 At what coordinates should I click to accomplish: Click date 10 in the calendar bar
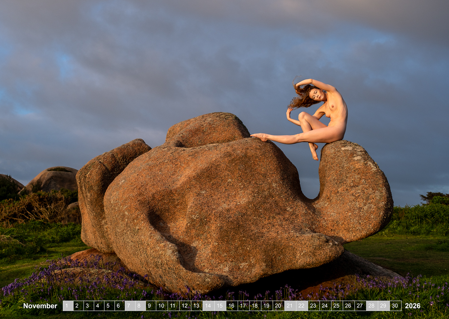pyautogui.click(x=162, y=306)
